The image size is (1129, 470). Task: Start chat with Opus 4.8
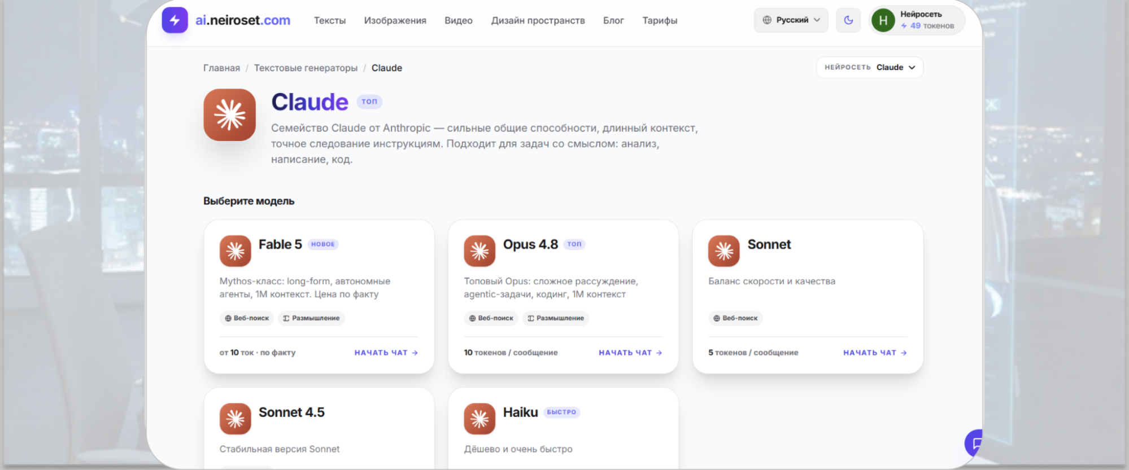[631, 353]
